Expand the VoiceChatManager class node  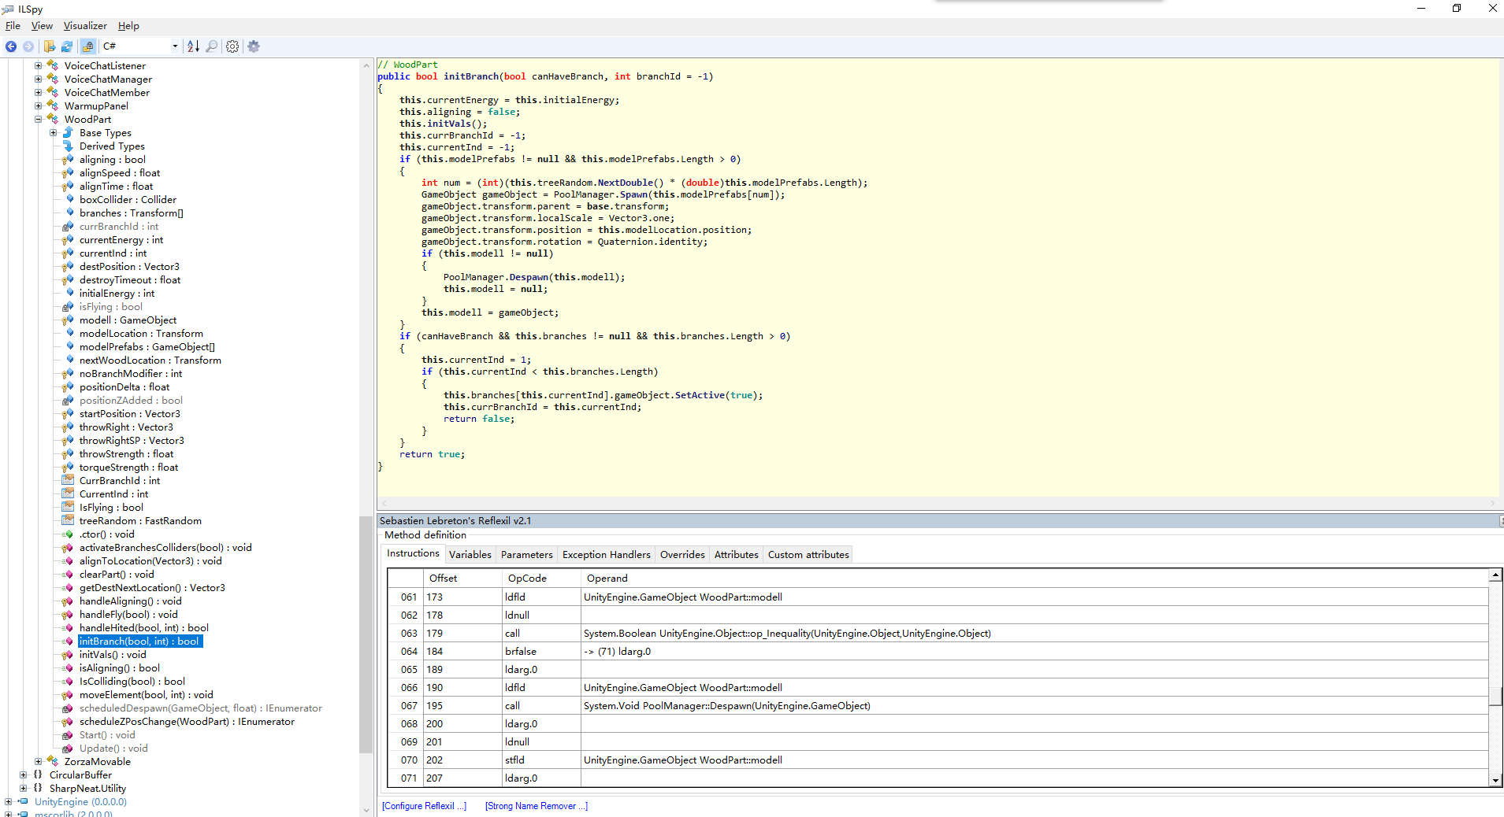38,79
